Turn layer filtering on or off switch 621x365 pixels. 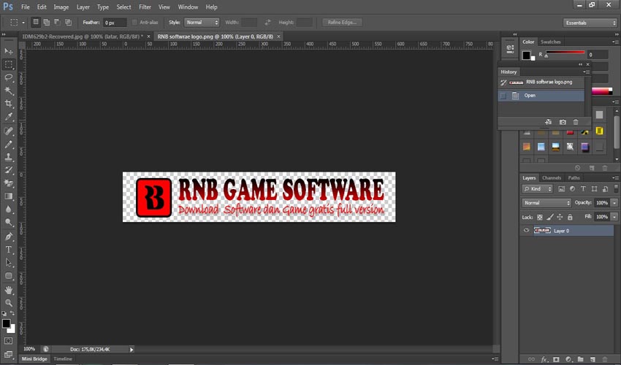(616, 188)
